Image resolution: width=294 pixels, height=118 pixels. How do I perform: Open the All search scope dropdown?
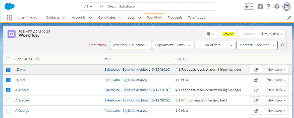coord(88,7)
